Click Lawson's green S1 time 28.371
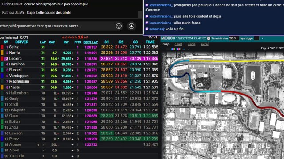 [106, 133]
